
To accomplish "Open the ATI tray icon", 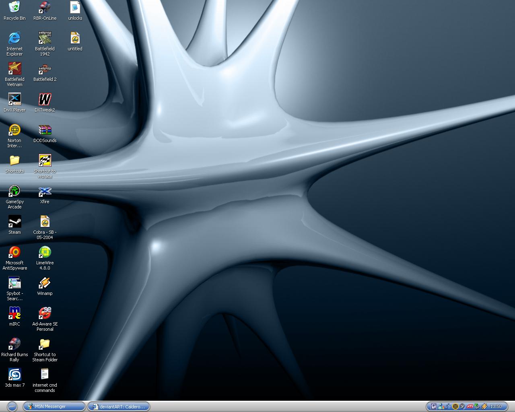I will [x=470, y=406].
